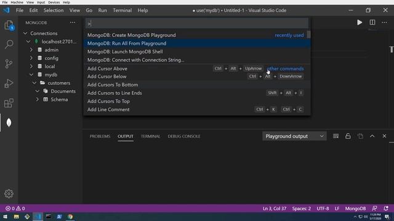Image resolution: width=394 pixels, height=221 pixels.
Task: Open MongoDB panel ellipsis menu
Action: click(73, 23)
